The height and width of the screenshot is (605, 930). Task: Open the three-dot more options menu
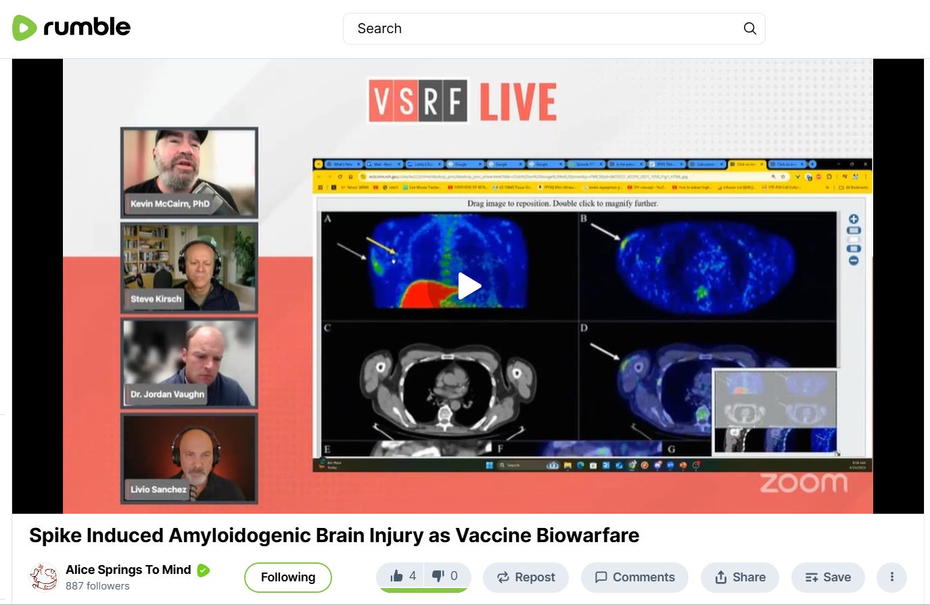tap(891, 577)
